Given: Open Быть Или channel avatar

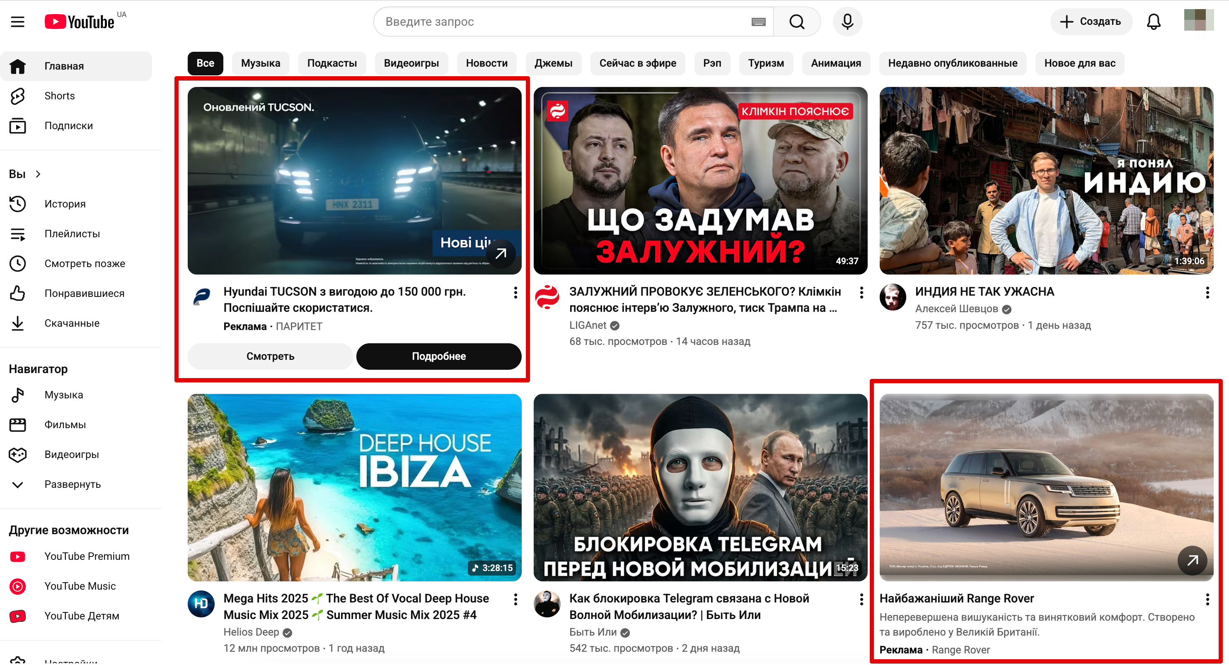Looking at the screenshot, I should point(547,604).
